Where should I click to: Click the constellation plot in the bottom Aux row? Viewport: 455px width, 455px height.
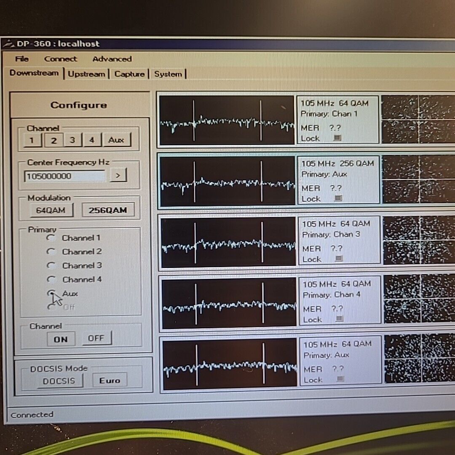[420, 359]
